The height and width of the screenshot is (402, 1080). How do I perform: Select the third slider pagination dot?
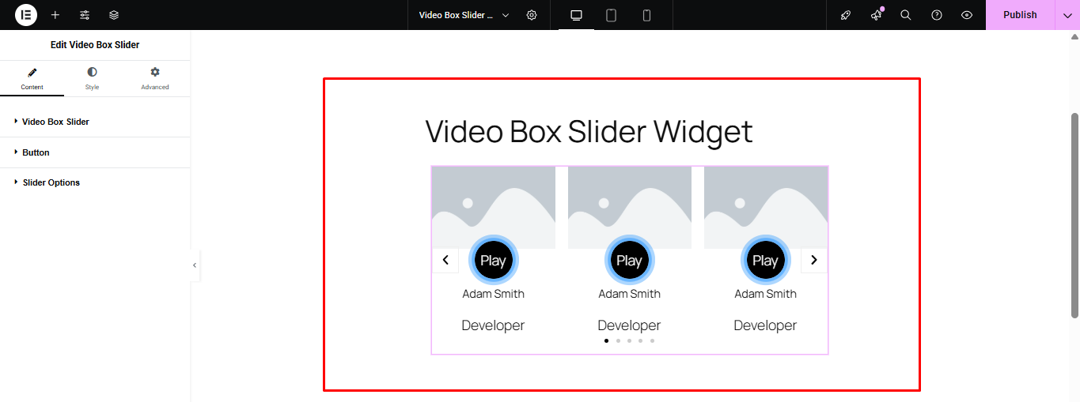point(630,341)
